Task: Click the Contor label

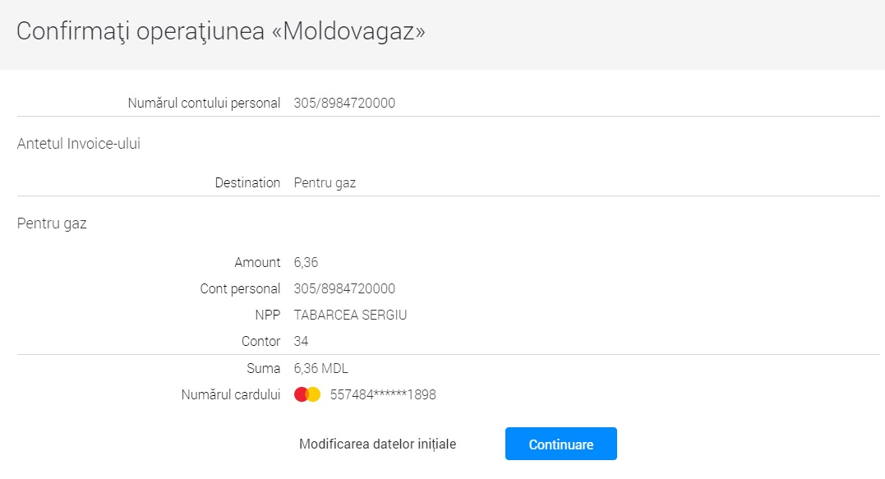Action: pyautogui.click(x=260, y=342)
